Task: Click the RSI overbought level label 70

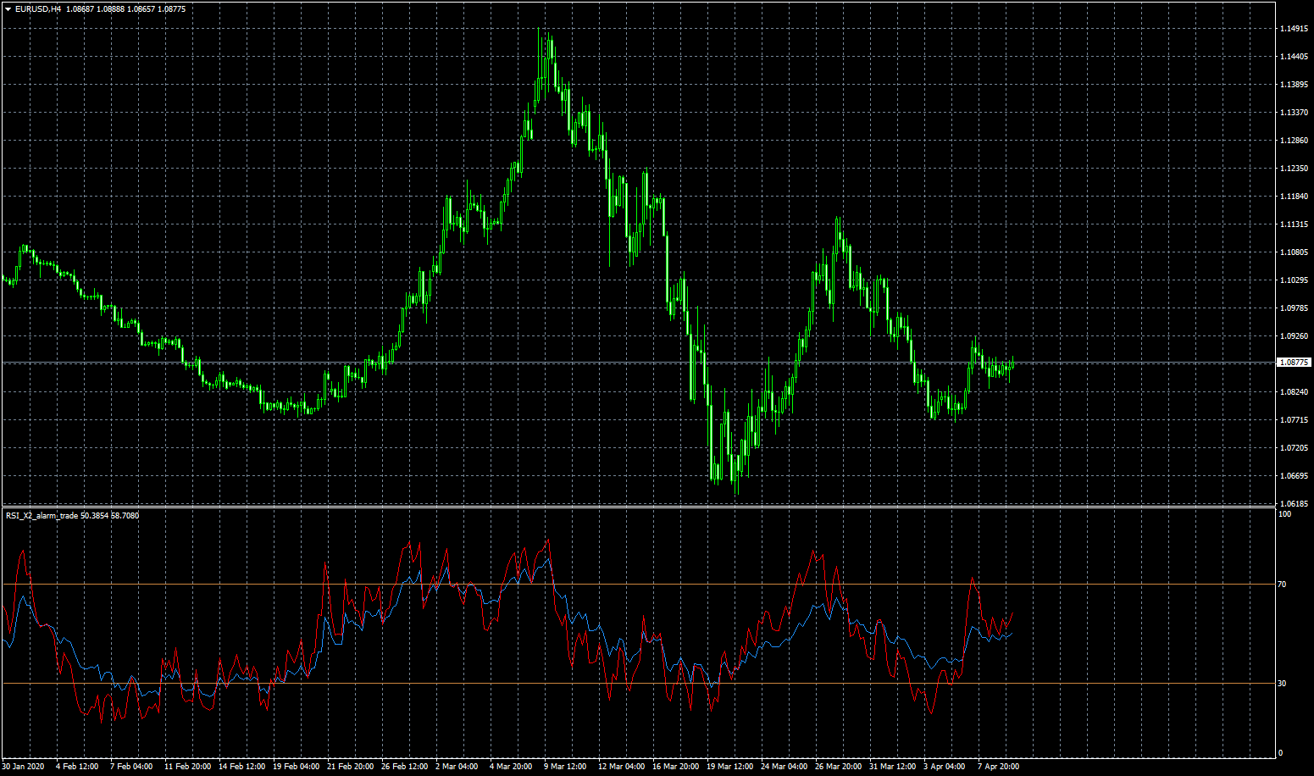Action: [x=1282, y=585]
